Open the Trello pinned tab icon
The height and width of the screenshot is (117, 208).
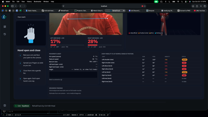pyautogui.click(x=17, y=11)
